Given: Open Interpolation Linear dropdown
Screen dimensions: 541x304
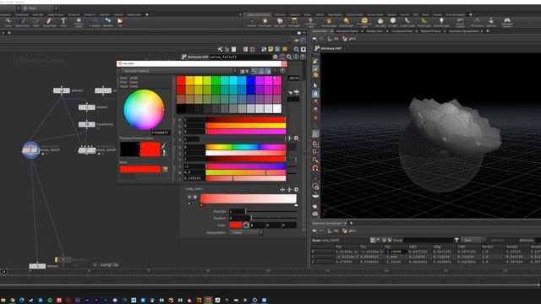Looking at the screenshot, I should [246, 233].
